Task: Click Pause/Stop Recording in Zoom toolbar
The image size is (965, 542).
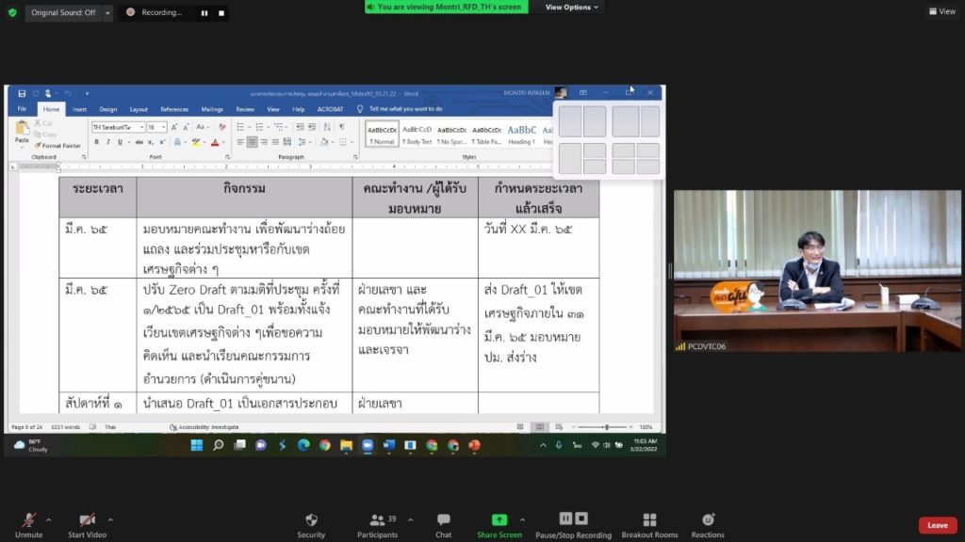Action: (x=573, y=526)
